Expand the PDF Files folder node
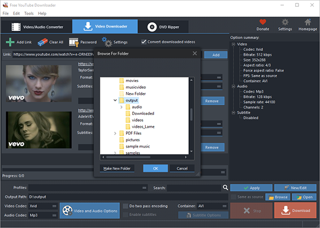This screenshot has height=228, width=320. (x=115, y=133)
